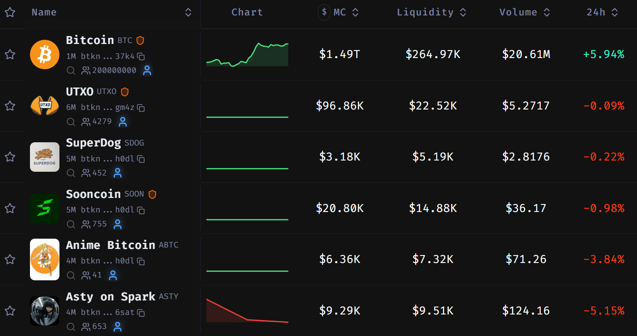Click the SuperDog market cap $3.18K
Image resolution: width=637 pixels, height=336 pixels.
[339, 157]
